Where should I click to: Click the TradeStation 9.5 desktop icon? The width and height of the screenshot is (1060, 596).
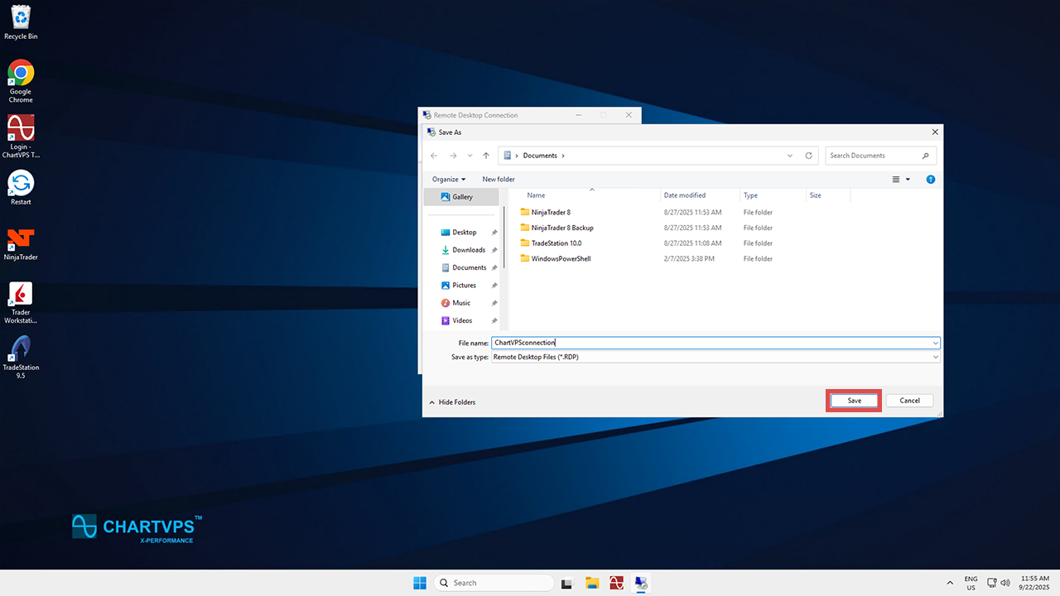tap(21, 356)
